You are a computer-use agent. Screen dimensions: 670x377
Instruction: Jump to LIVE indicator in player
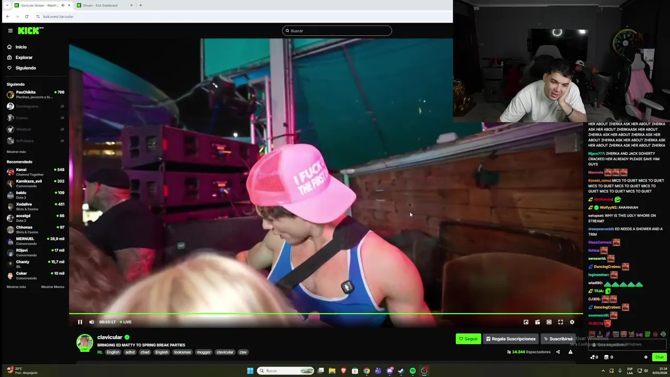(x=126, y=322)
